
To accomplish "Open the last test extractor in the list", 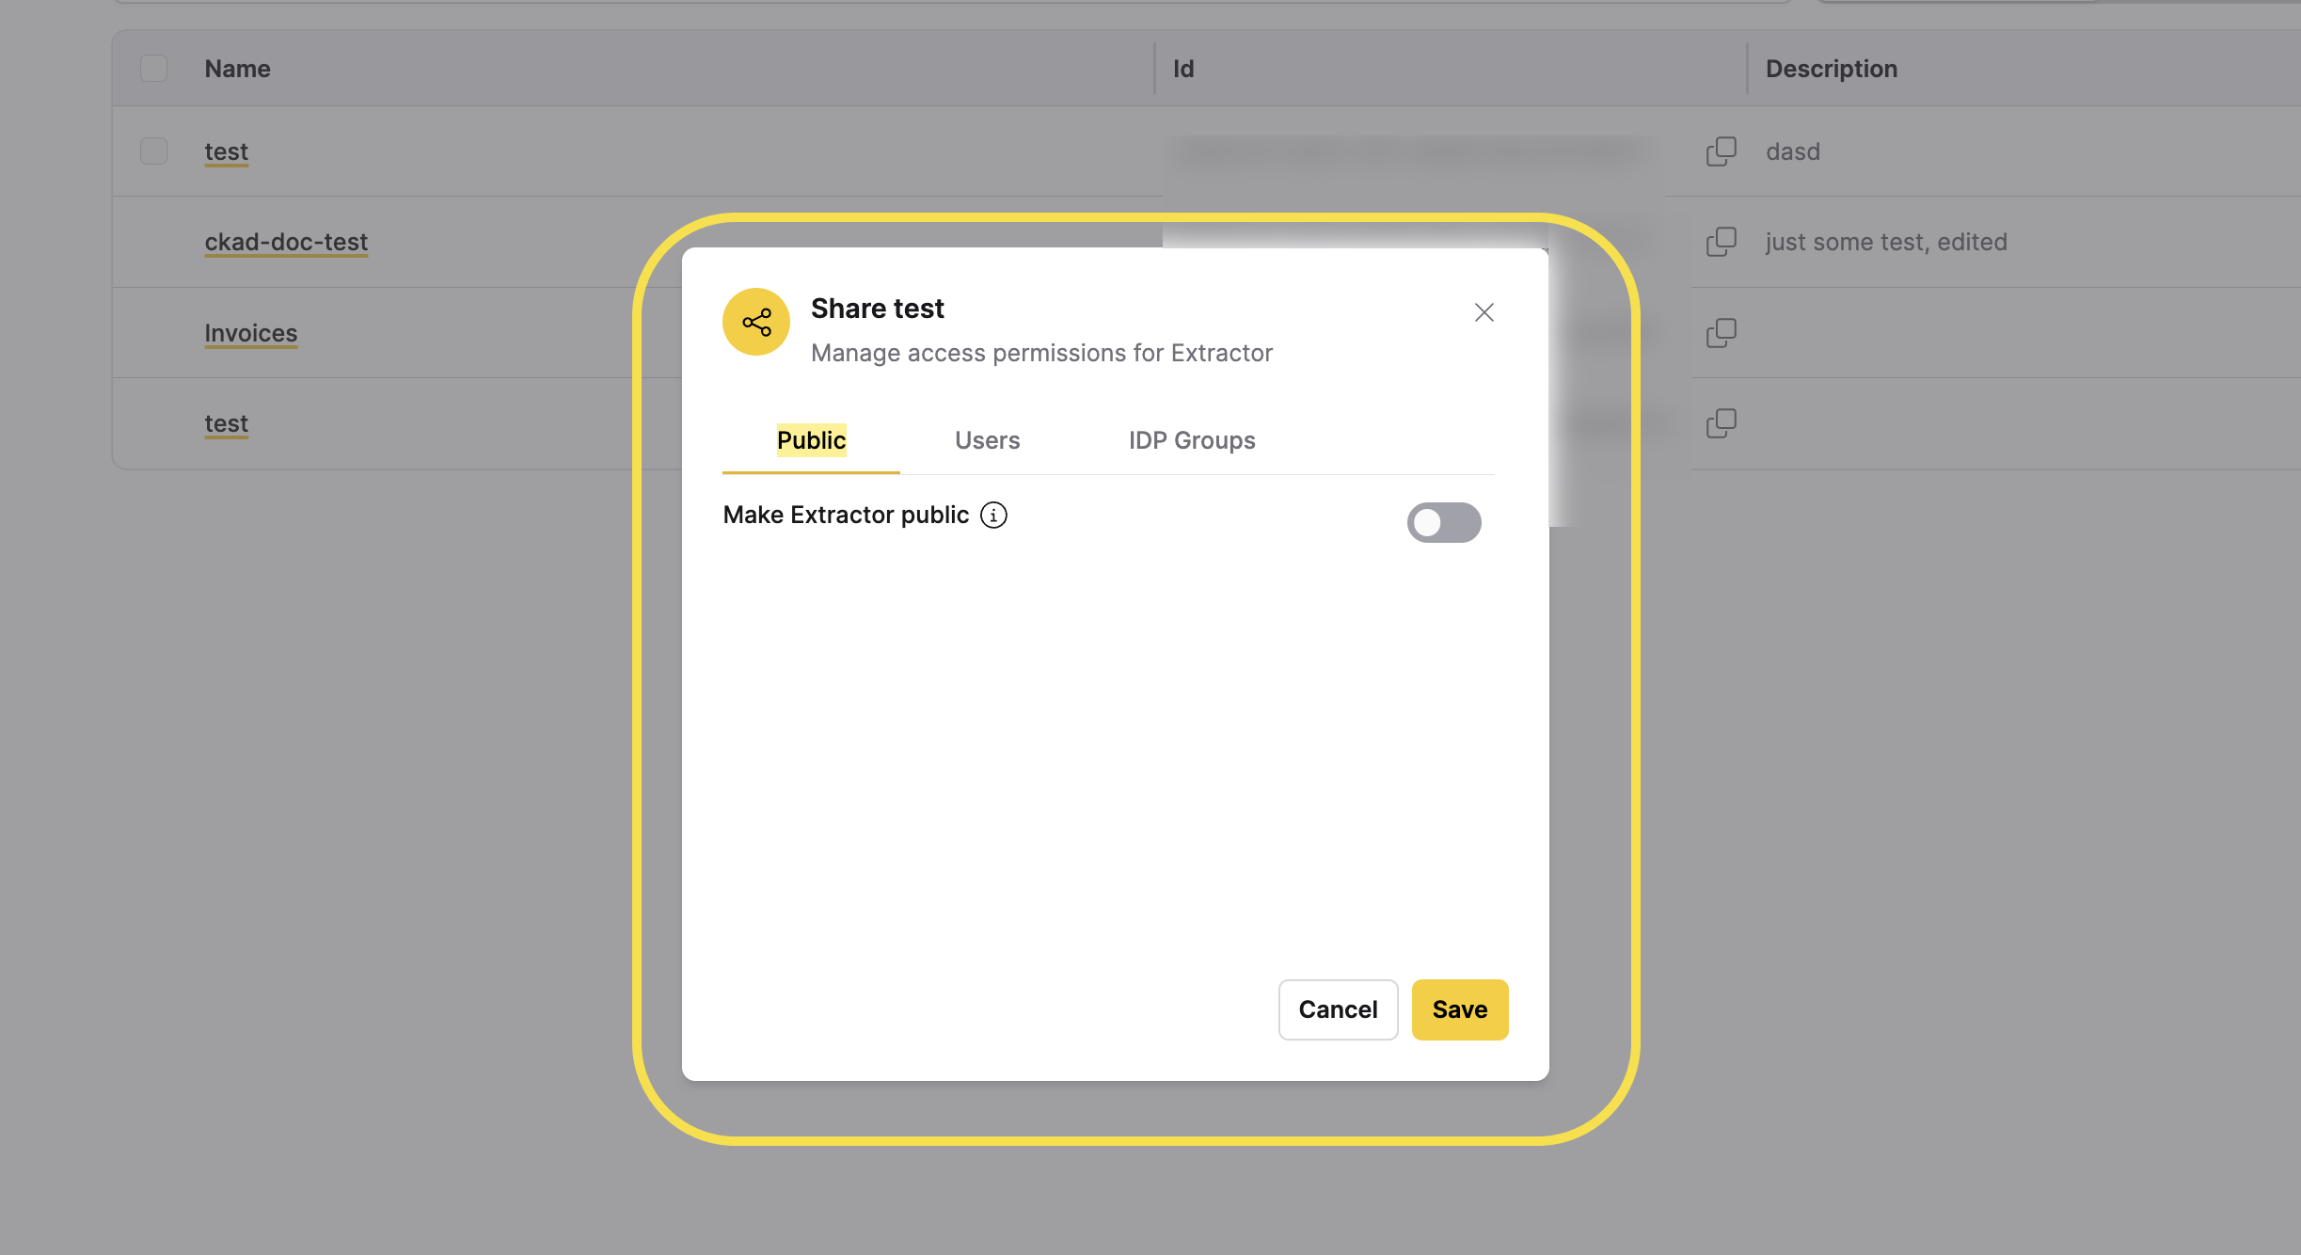I will tap(226, 422).
